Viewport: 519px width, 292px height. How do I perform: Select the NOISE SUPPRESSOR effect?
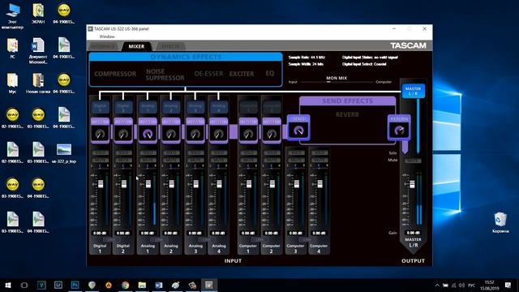(165, 75)
